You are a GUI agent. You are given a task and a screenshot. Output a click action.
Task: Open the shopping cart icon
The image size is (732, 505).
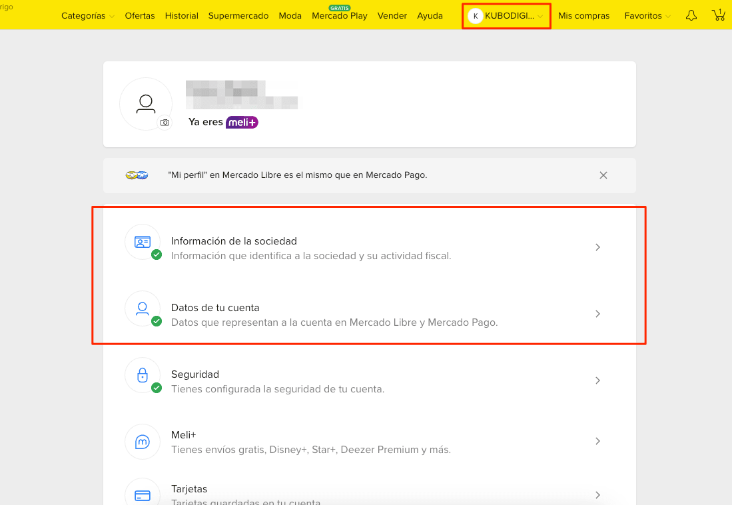point(719,15)
